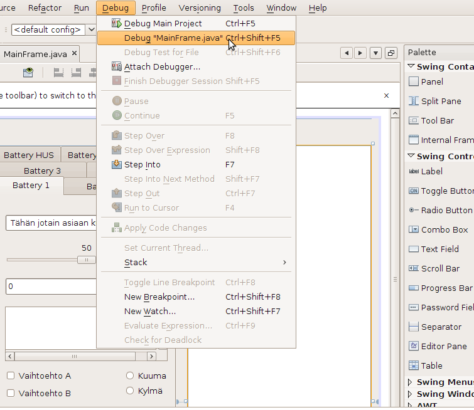This screenshot has width=474, height=410.
Task: Open the Stack submenu
Action: click(x=196, y=263)
